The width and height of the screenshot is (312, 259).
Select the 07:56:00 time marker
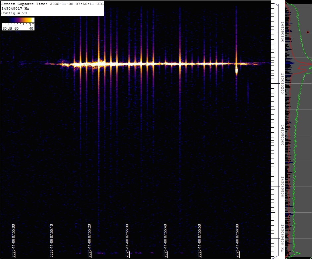pyautogui.click(x=237, y=240)
